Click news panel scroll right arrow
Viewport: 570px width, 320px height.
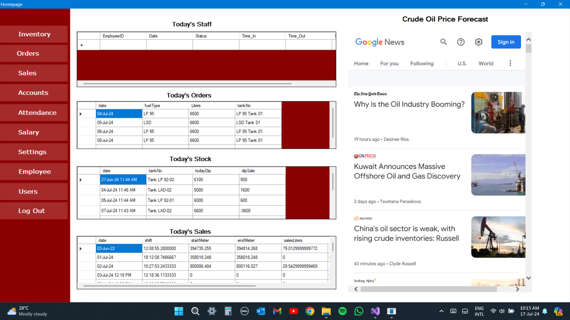pyautogui.click(x=517, y=289)
